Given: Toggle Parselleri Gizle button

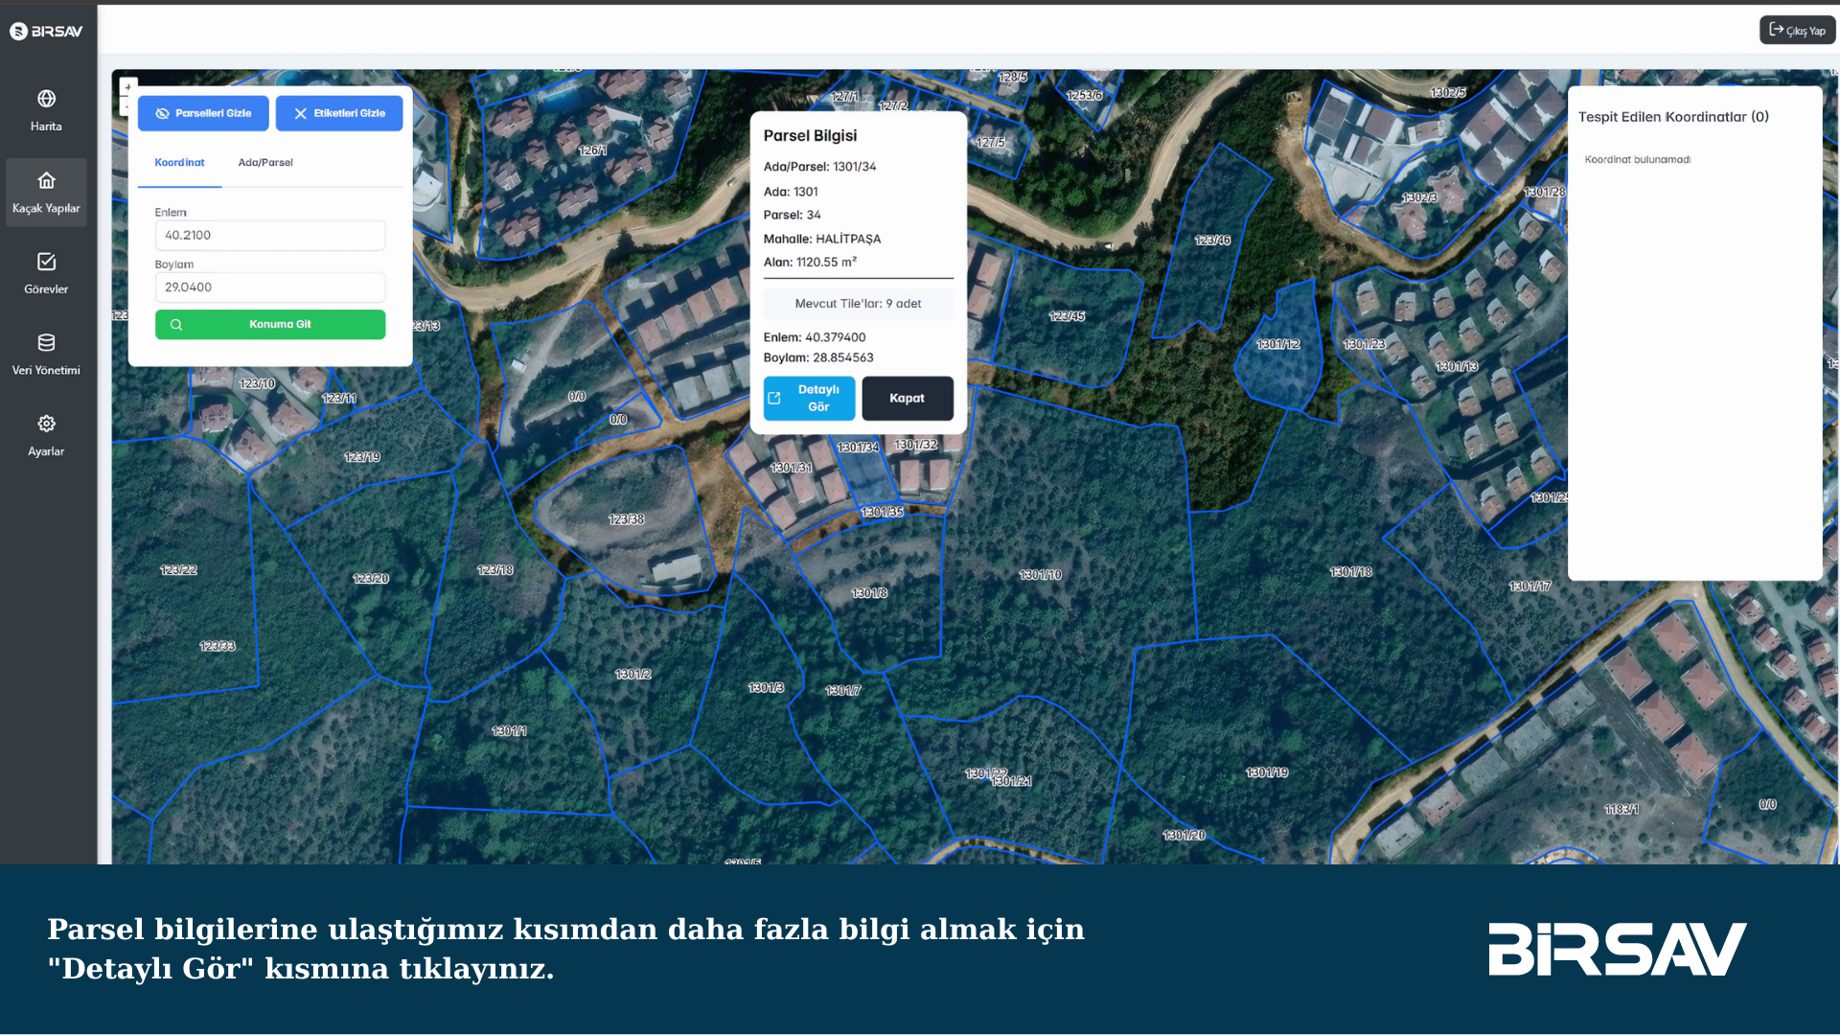Looking at the screenshot, I should (203, 113).
